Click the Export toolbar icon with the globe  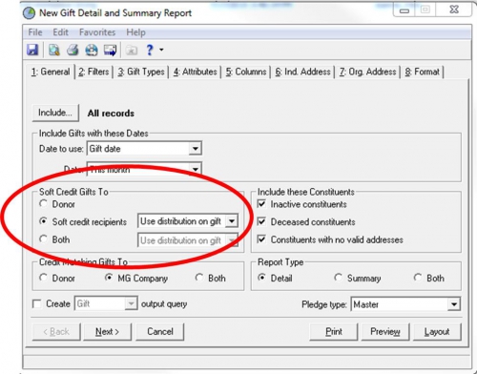pyautogui.click(x=92, y=50)
